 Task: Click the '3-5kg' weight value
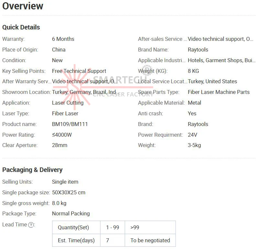pos(194,145)
